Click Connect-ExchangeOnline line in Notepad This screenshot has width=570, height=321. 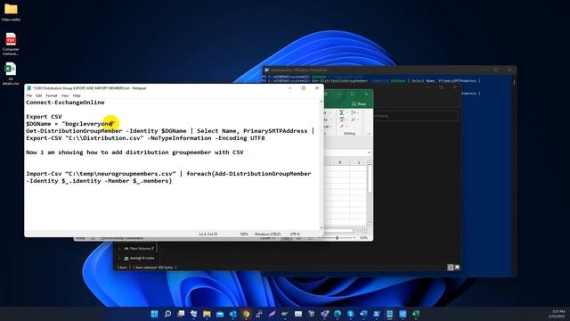pos(65,103)
